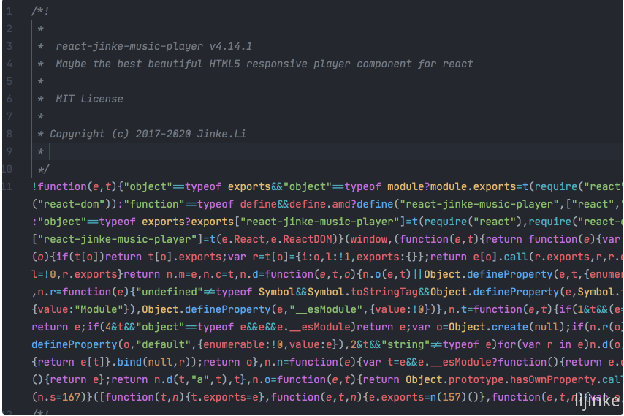Image resolution: width=624 pixels, height=416 pixels.
Task: Place cursor in version text v4.14.1
Action: 231,46
